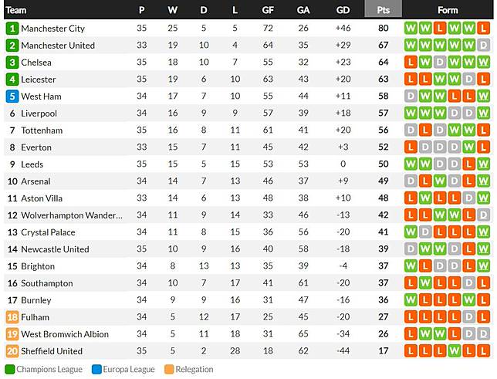This screenshot has width=497, height=379.
Task: Click the loss badge in Chelsea's form
Action: coord(411,63)
